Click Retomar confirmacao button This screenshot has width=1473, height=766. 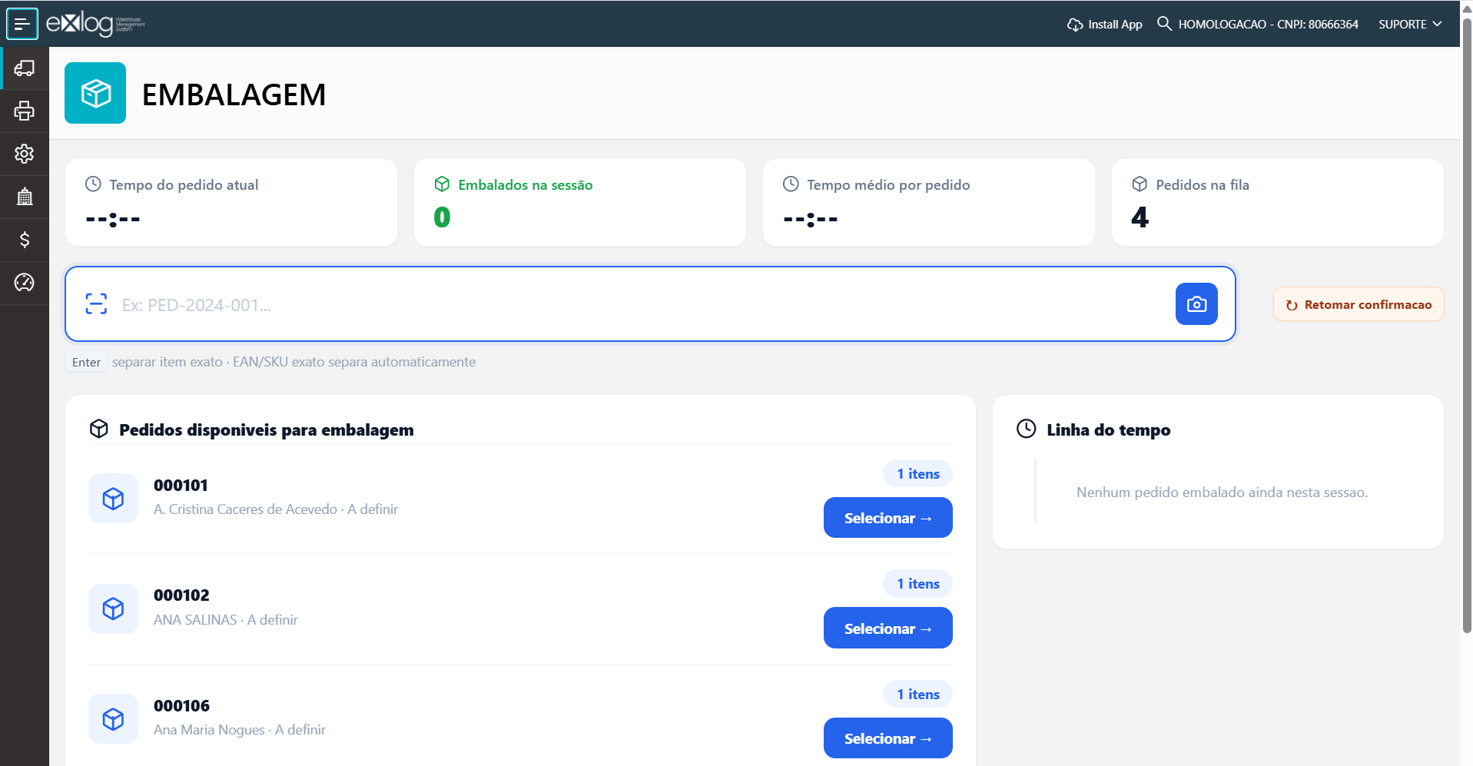1359,304
